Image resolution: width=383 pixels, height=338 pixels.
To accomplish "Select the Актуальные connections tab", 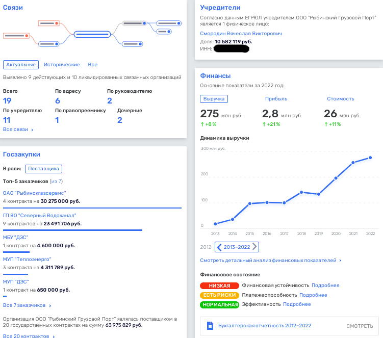I will pos(21,64).
